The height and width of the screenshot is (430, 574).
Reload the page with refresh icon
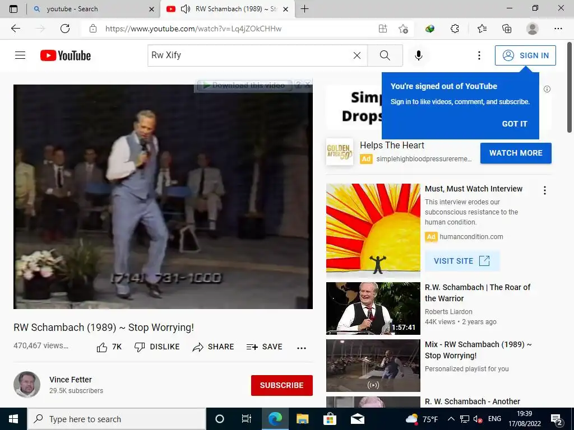click(65, 29)
